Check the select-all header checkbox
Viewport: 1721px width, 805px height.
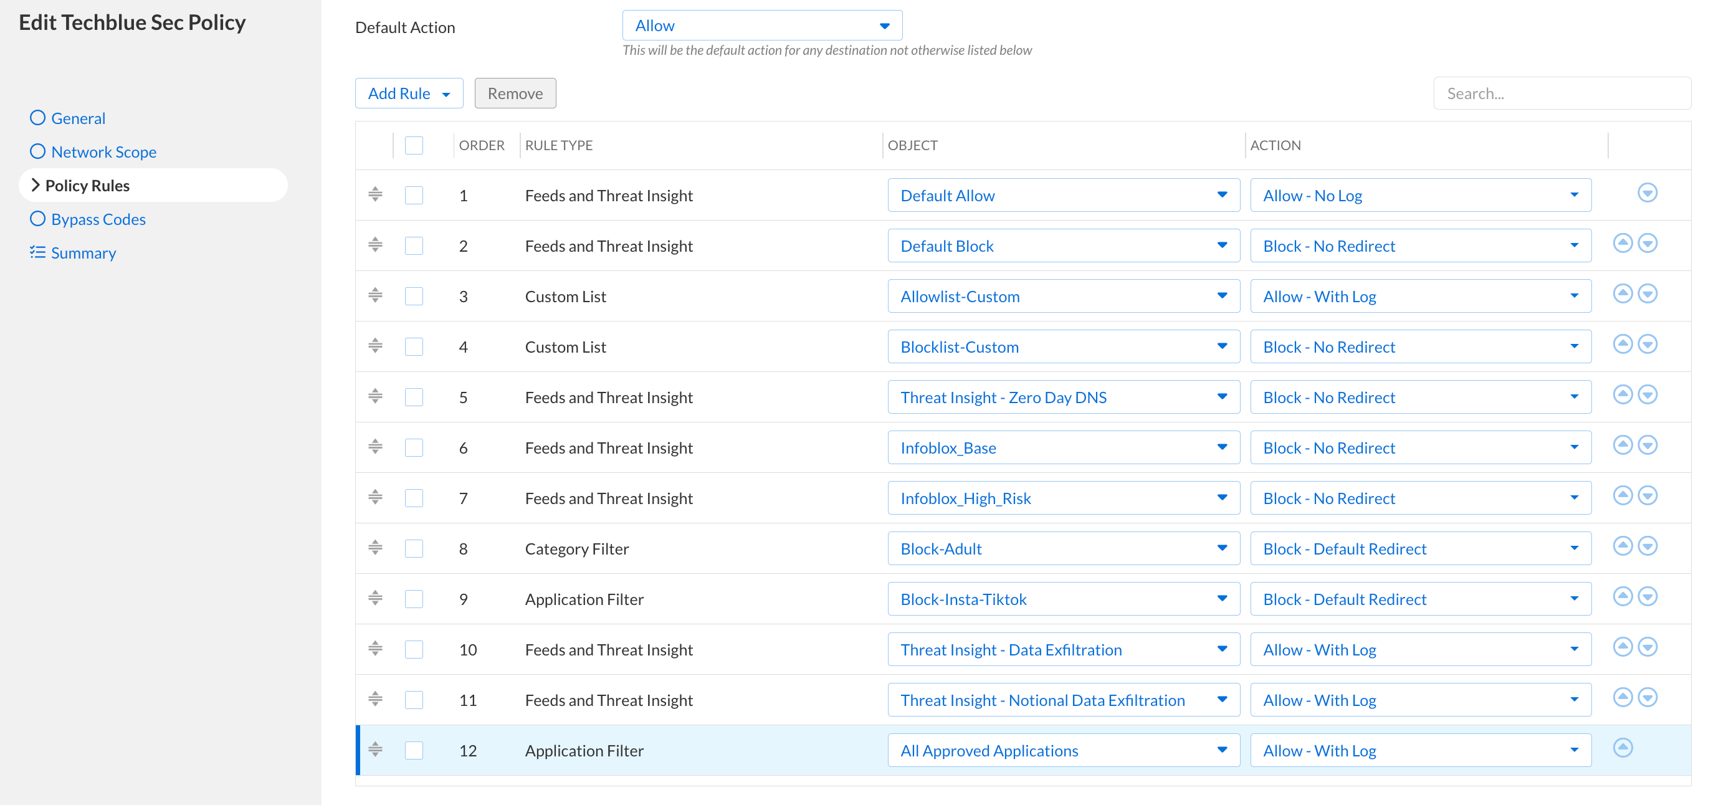pyautogui.click(x=414, y=146)
